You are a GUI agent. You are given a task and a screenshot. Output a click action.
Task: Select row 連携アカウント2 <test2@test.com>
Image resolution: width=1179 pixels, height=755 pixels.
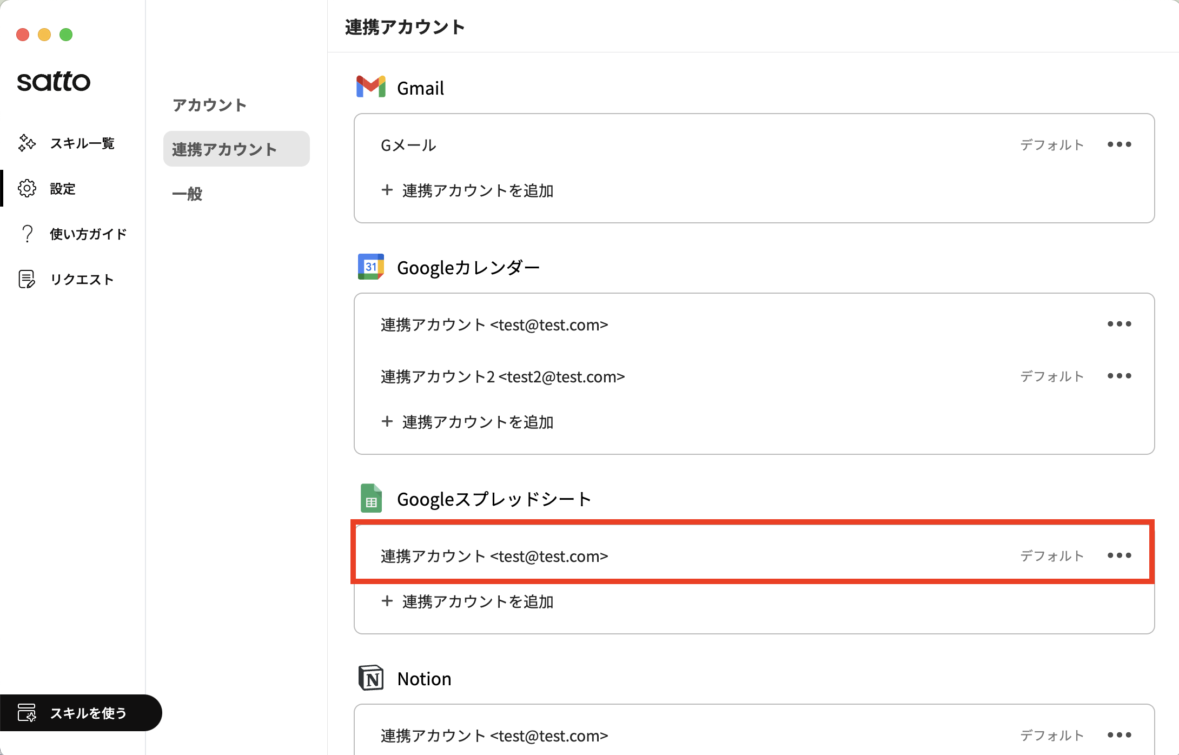coord(754,376)
